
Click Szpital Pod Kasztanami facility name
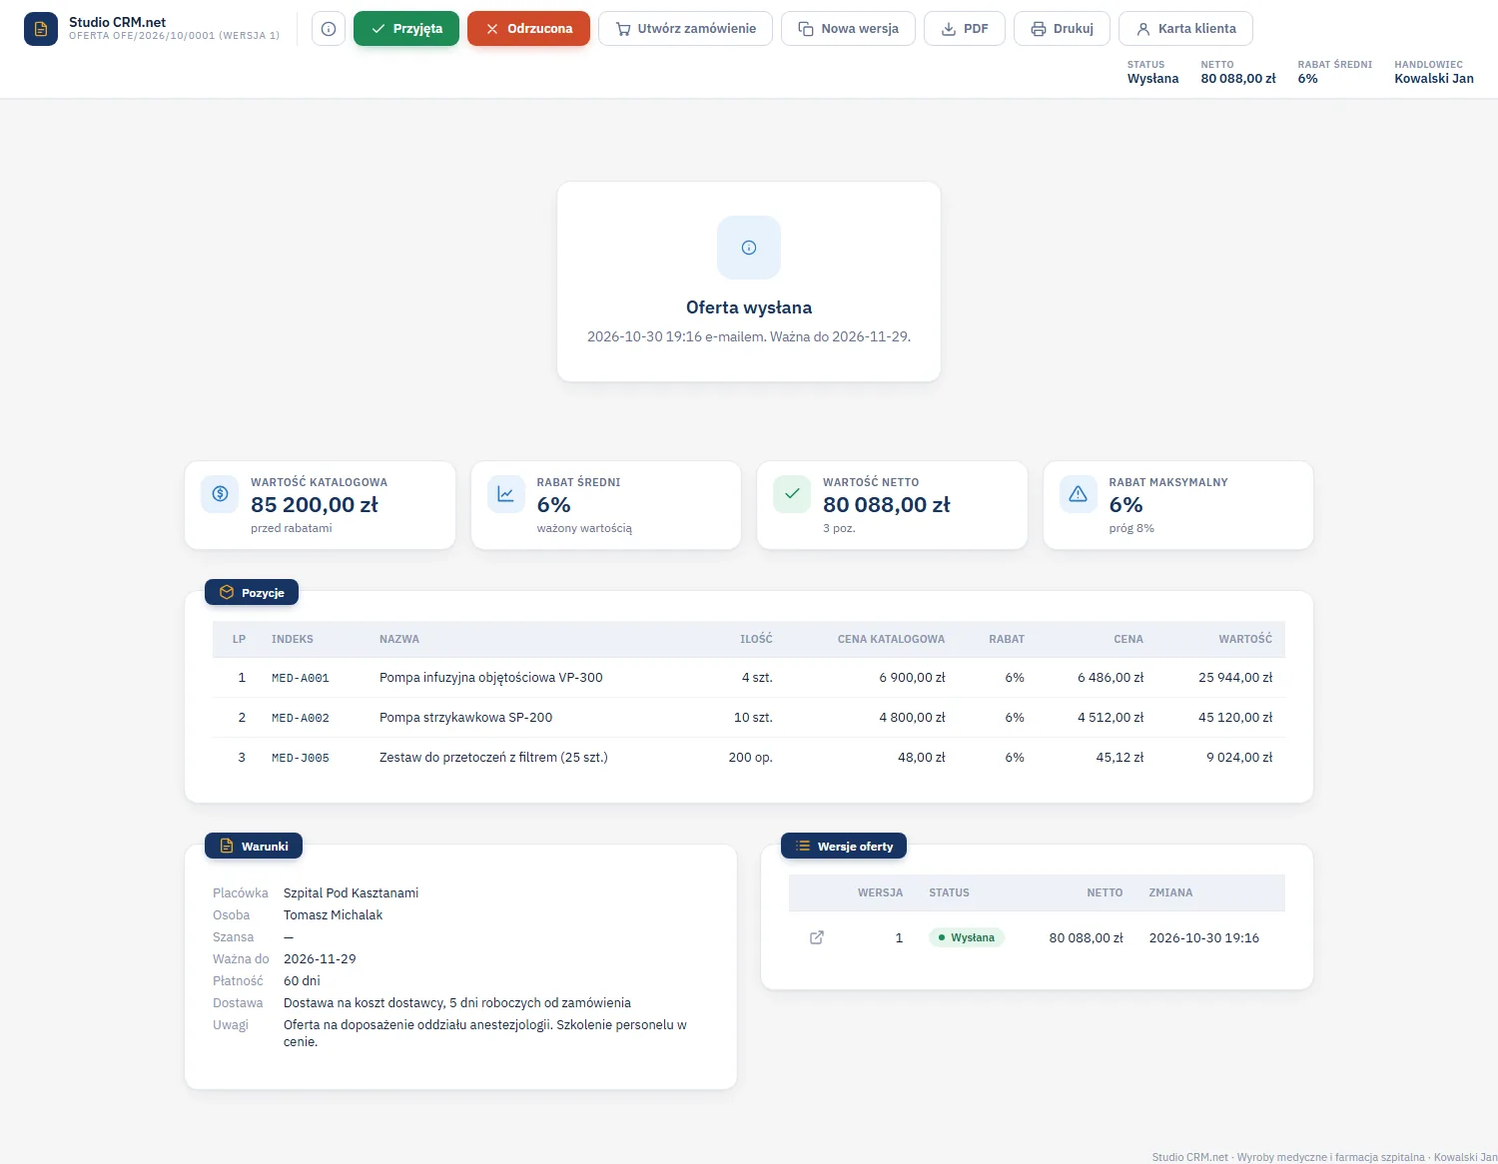point(351,893)
